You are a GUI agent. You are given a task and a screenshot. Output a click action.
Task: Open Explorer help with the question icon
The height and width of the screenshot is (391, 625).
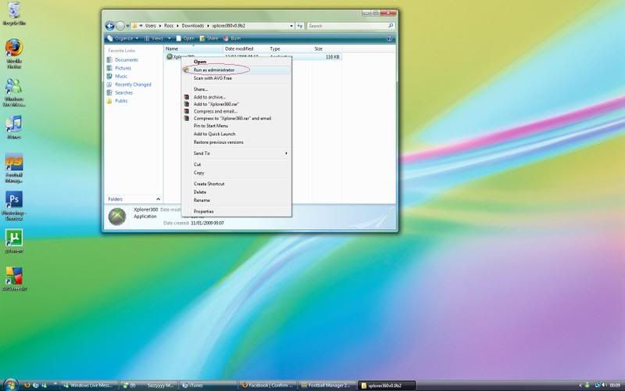point(389,38)
